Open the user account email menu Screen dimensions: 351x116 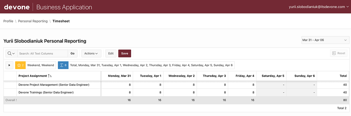(x=319, y=7)
